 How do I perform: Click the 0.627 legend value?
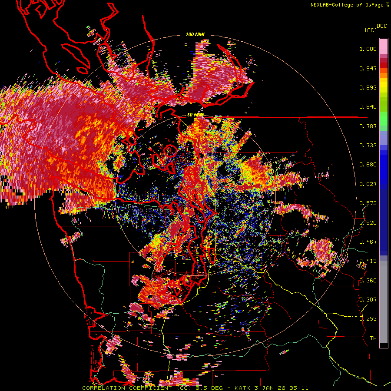(368, 184)
